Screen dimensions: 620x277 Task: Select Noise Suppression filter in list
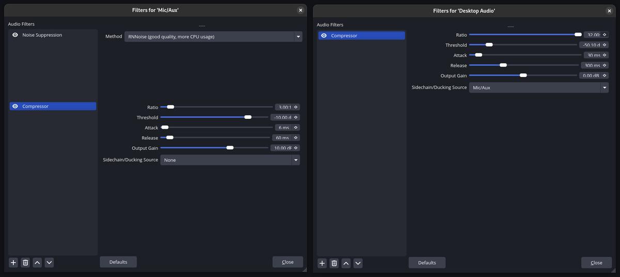(53, 35)
